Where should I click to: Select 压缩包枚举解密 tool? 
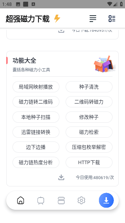(x=89, y=147)
